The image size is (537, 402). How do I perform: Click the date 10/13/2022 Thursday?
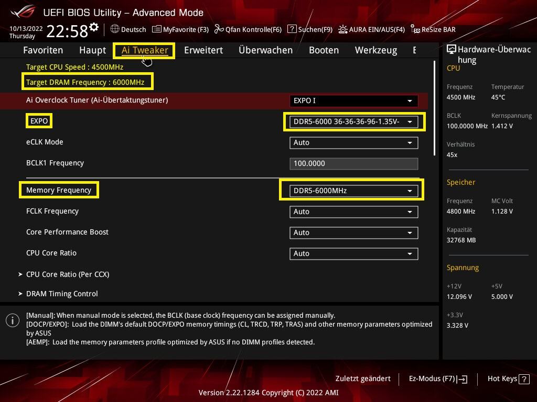(26, 32)
